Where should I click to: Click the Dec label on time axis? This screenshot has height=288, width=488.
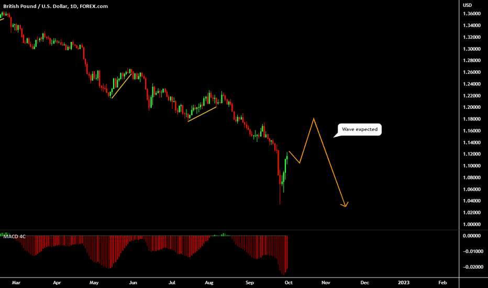(x=365, y=283)
